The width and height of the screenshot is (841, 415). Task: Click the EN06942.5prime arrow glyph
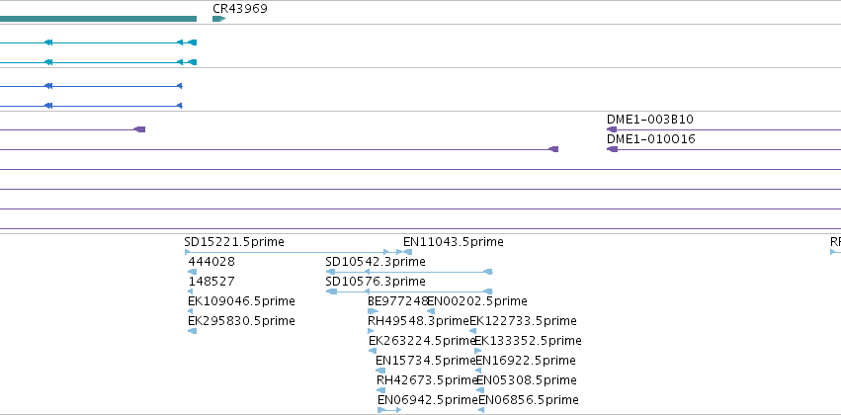coord(388,411)
